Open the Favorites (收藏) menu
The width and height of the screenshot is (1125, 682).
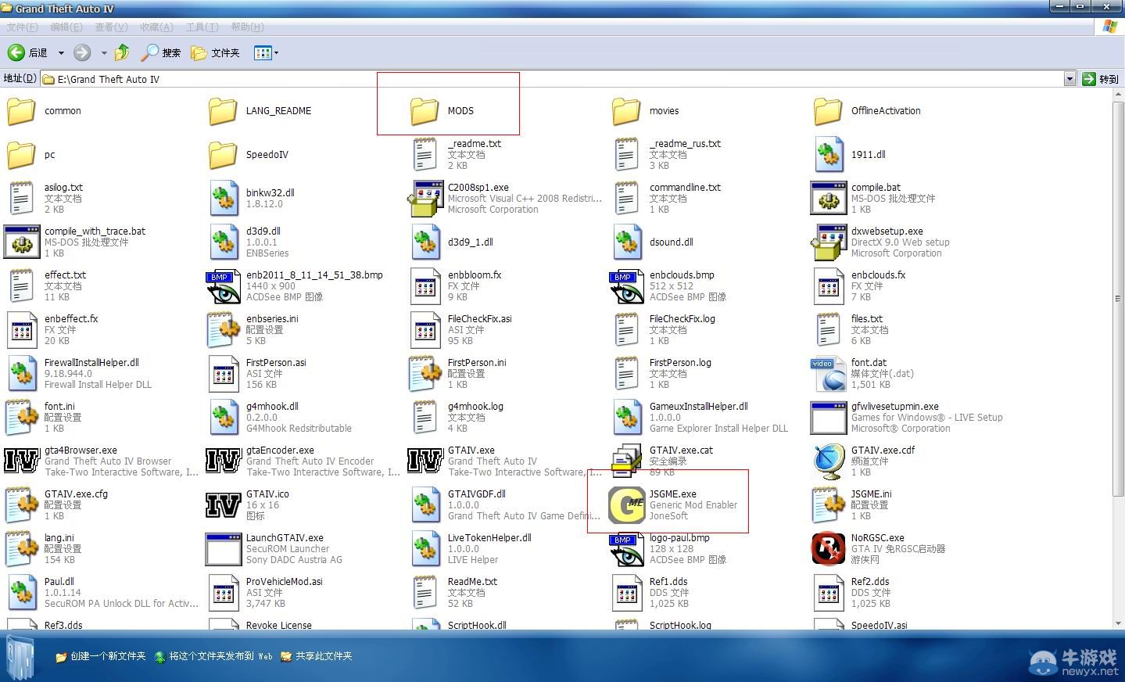156,27
